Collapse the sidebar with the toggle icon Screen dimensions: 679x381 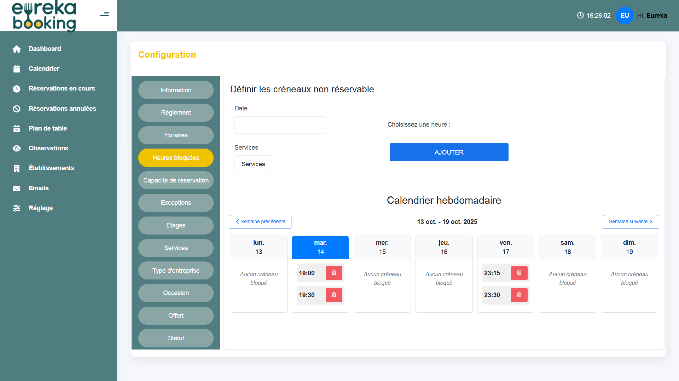104,15
